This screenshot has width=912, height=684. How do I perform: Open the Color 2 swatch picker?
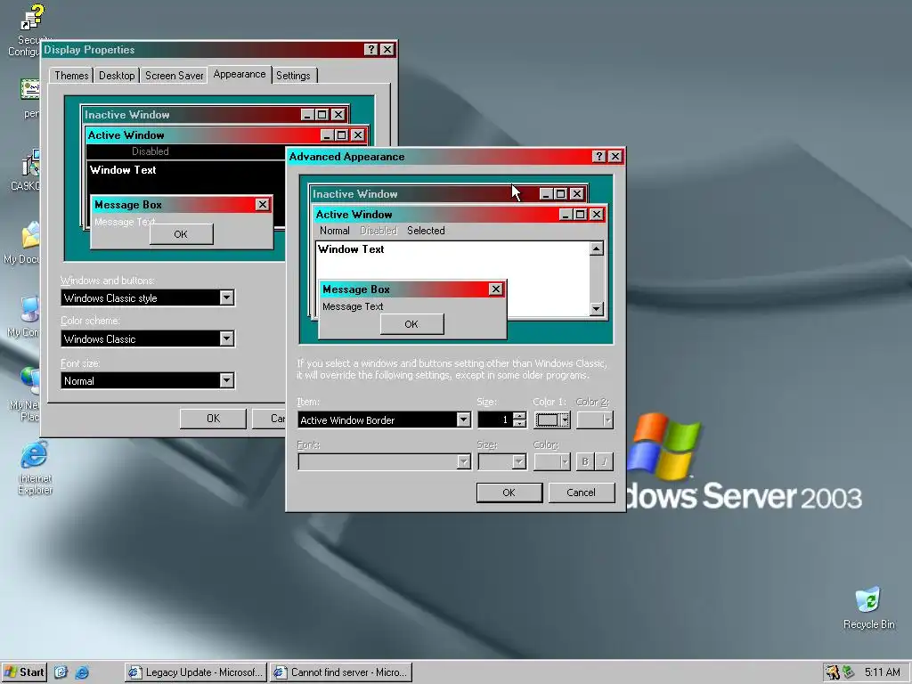594,420
